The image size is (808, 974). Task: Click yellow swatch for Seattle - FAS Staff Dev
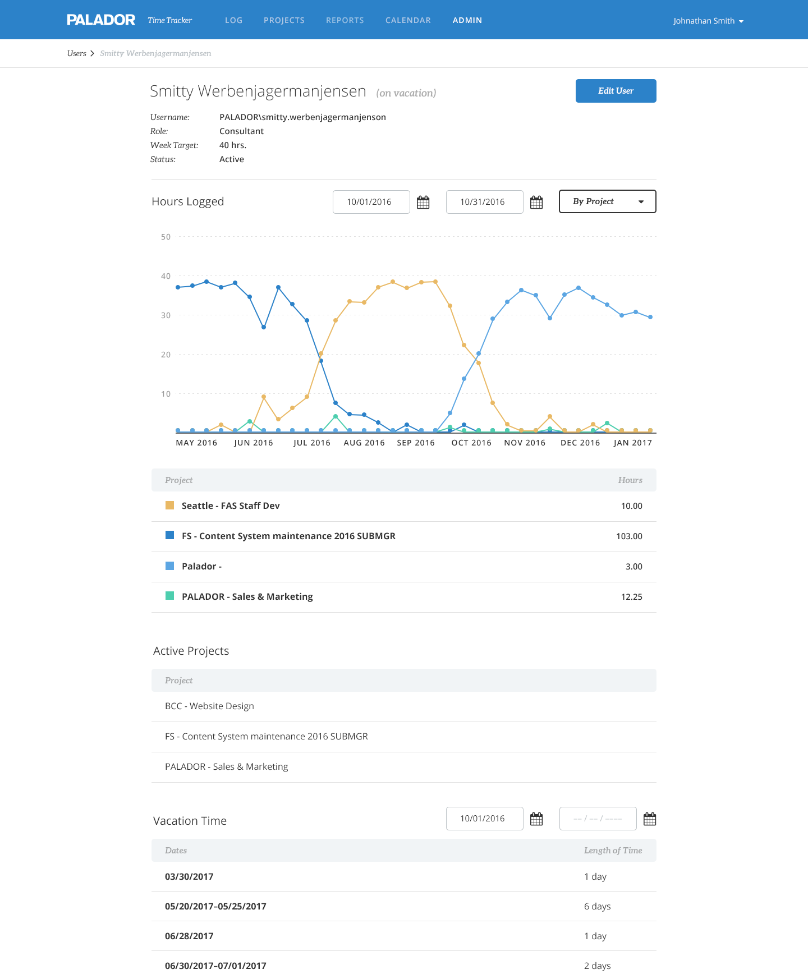169,506
